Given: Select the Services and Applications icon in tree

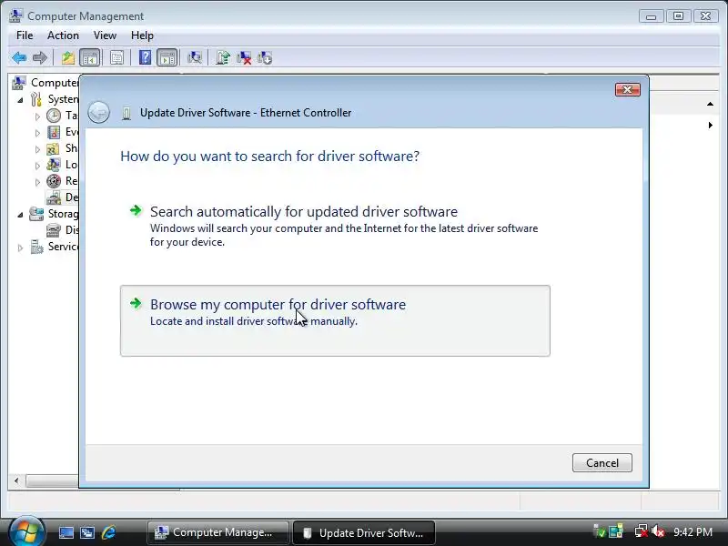Looking at the screenshot, I should tap(36, 247).
